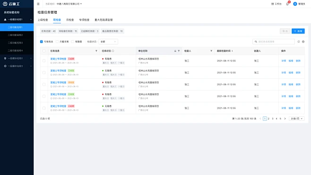The width and height of the screenshot is (311, 175).
Task: Click the warning triangle icon beside 一级模块名称1
Action: (x=5, y=19)
